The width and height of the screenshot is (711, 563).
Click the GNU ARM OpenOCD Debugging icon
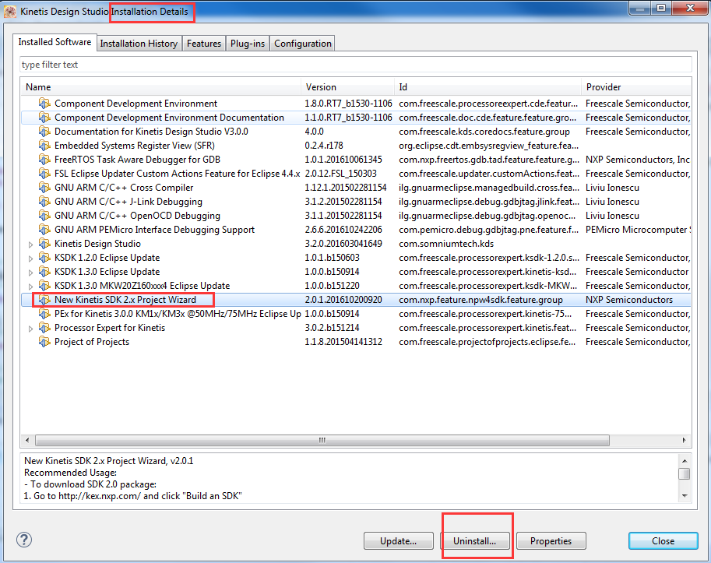tap(44, 216)
